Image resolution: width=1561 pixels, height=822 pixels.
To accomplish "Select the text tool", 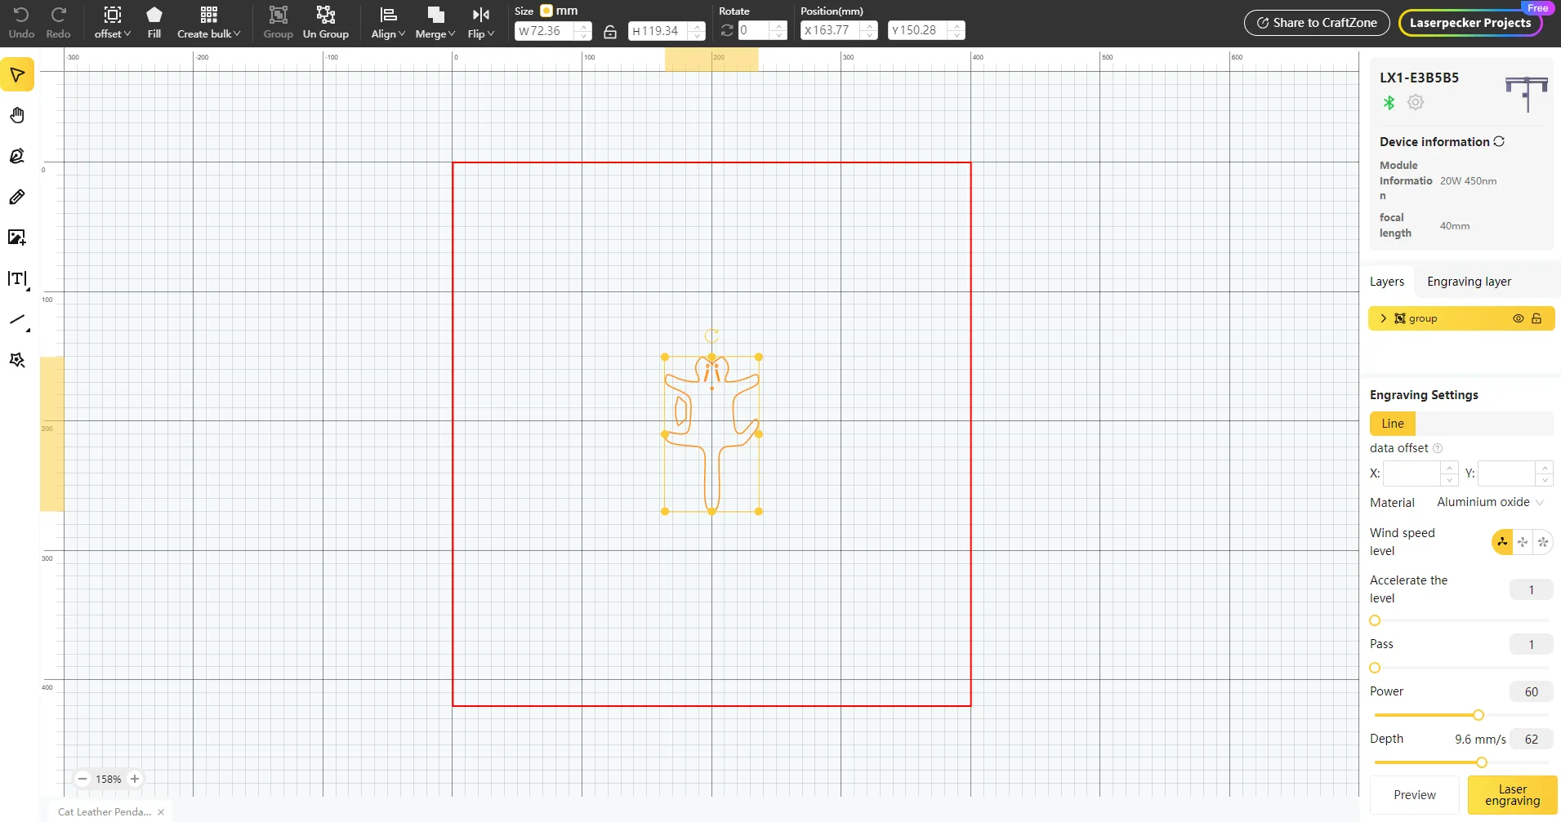I will [17, 279].
